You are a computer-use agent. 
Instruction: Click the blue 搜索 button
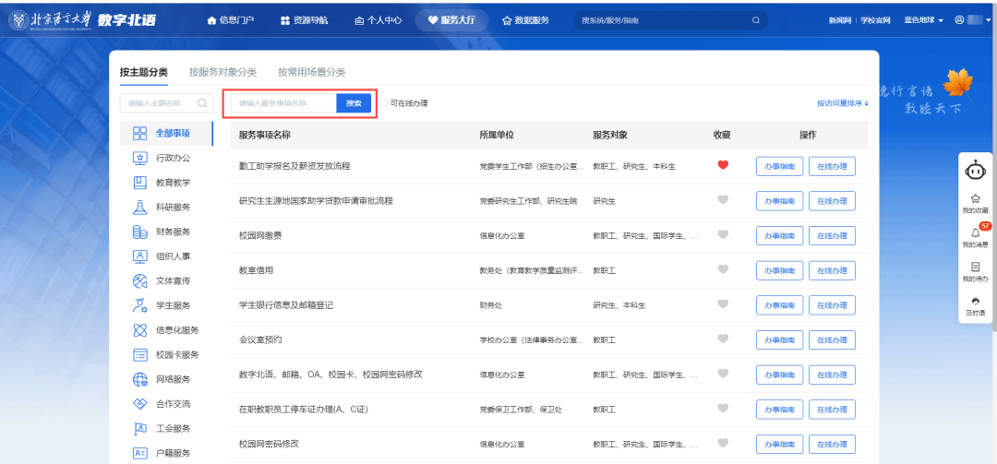point(354,103)
